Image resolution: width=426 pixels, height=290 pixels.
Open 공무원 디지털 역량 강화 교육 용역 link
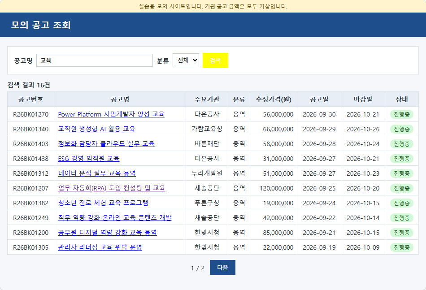coord(107,233)
